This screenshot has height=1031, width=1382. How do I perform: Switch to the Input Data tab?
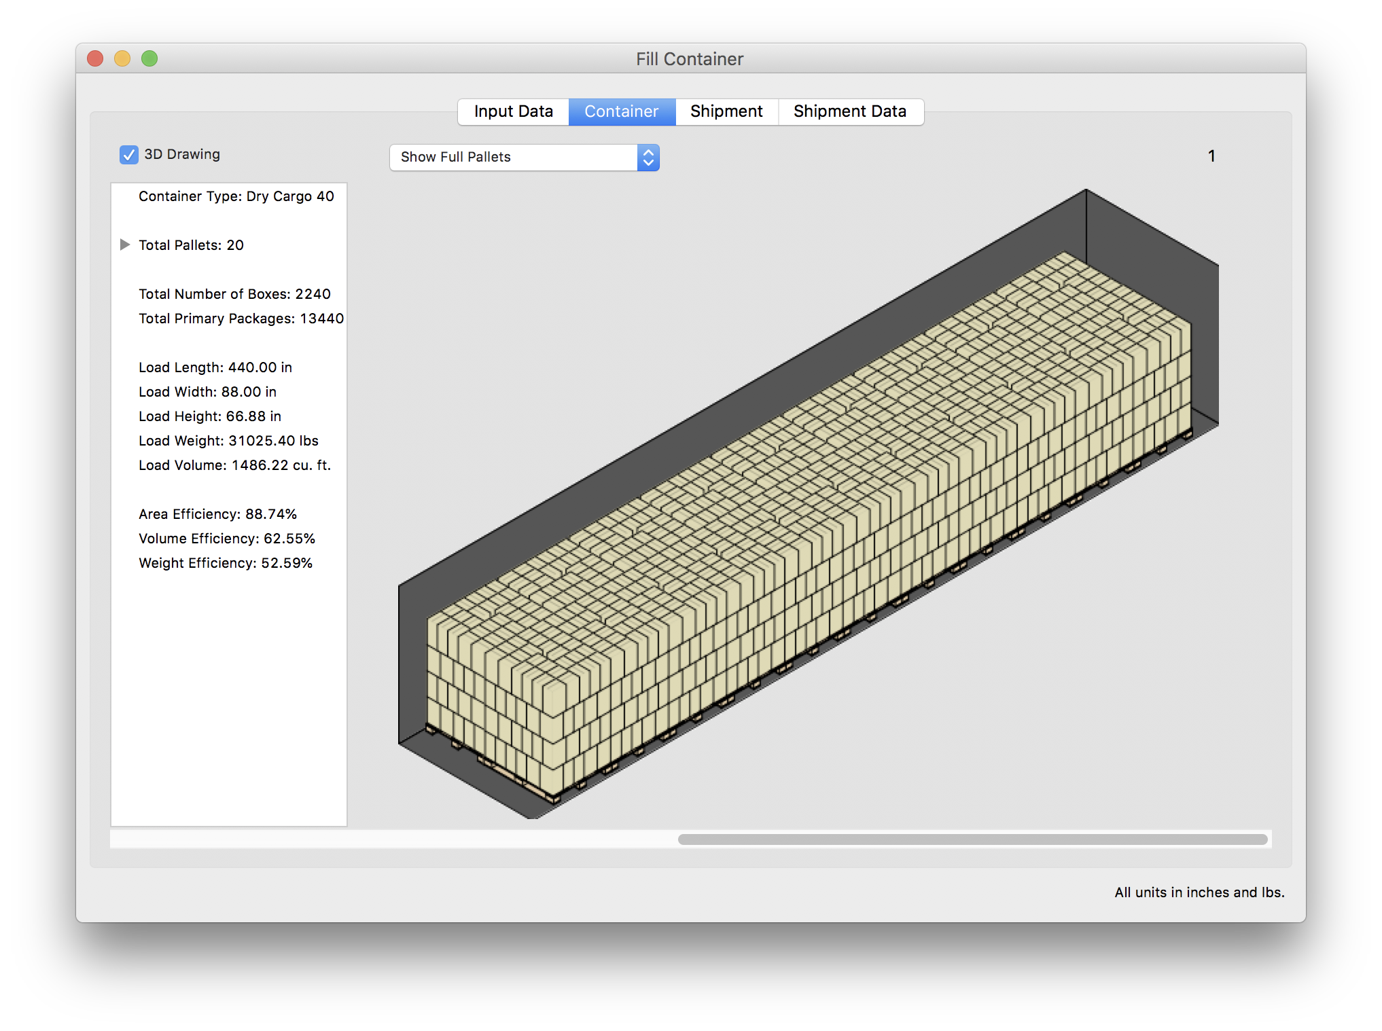coord(513,111)
